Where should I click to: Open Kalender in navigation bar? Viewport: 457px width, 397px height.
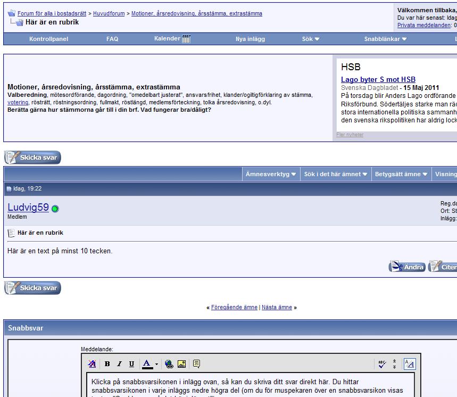(167, 38)
